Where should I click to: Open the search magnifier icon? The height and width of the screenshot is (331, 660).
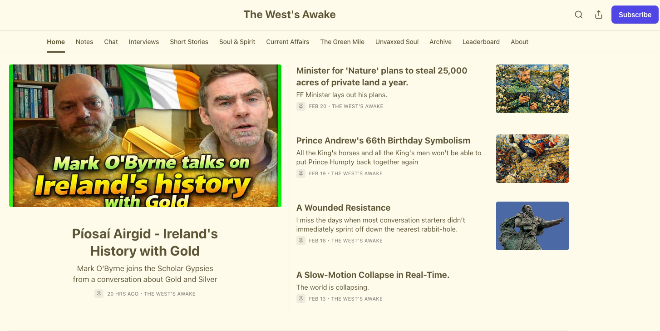(x=579, y=15)
